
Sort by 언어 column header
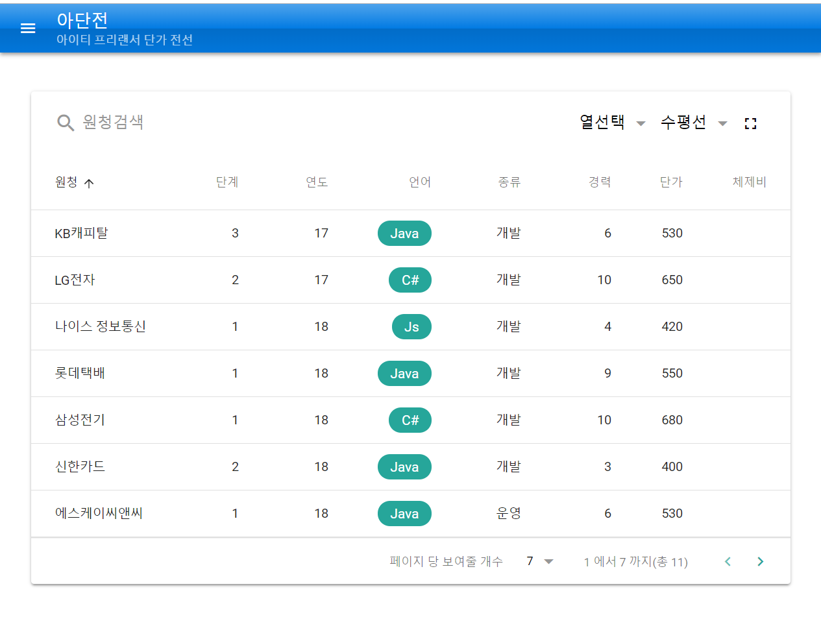[x=420, y=182]
